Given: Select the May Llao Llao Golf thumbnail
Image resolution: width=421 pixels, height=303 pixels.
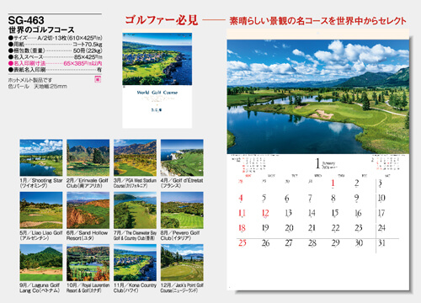Looking at the screenshot, I should [x=41, y=210].
